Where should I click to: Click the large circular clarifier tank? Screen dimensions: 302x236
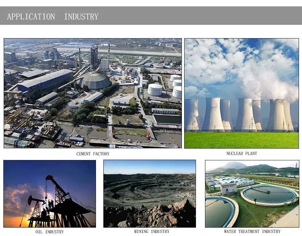[x=268, y=195]
